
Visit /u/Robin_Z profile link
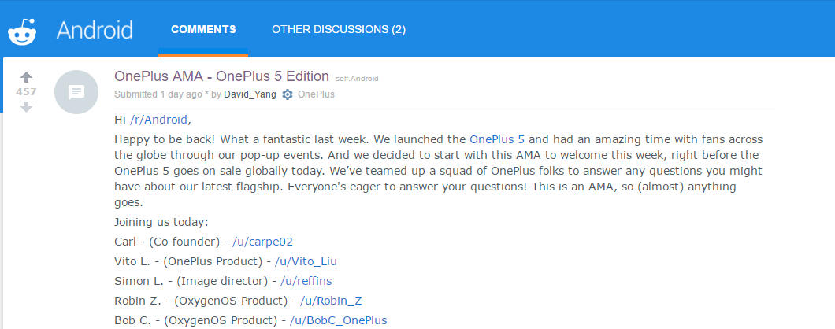click(x=331, y=301)
